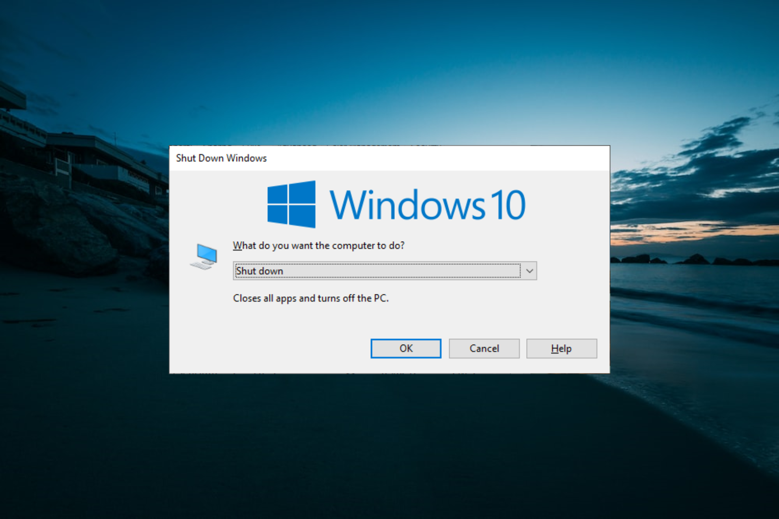The image size is (779, 519).
Task: Click Cancel to dismiss the dialog
Action: (x=484, y=348)
